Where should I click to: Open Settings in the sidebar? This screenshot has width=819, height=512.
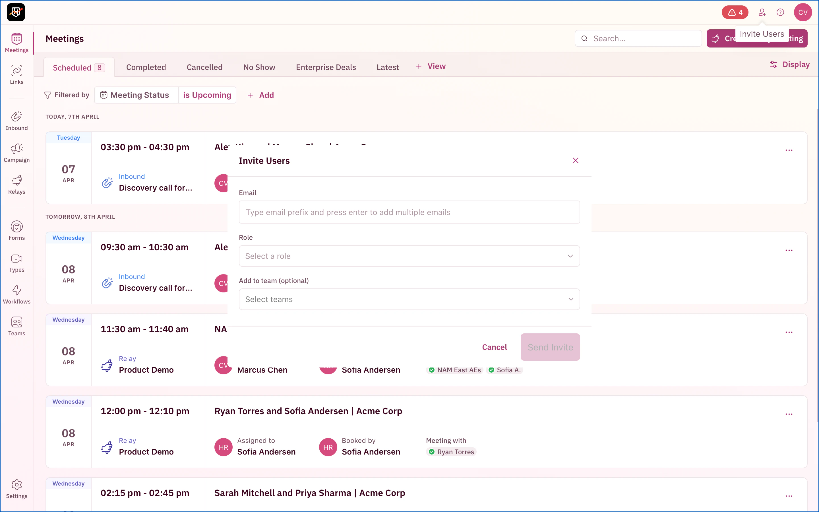click(16, 489)
